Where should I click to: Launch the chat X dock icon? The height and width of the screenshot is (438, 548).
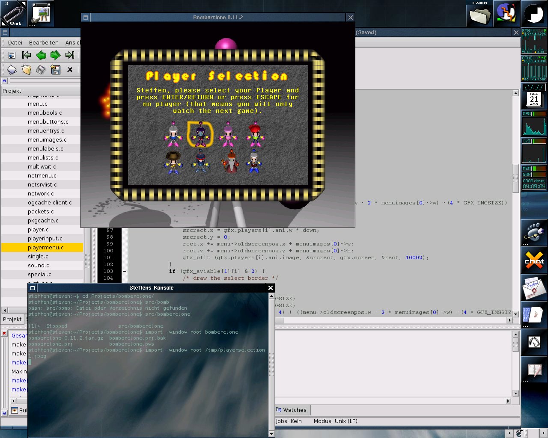534,260
